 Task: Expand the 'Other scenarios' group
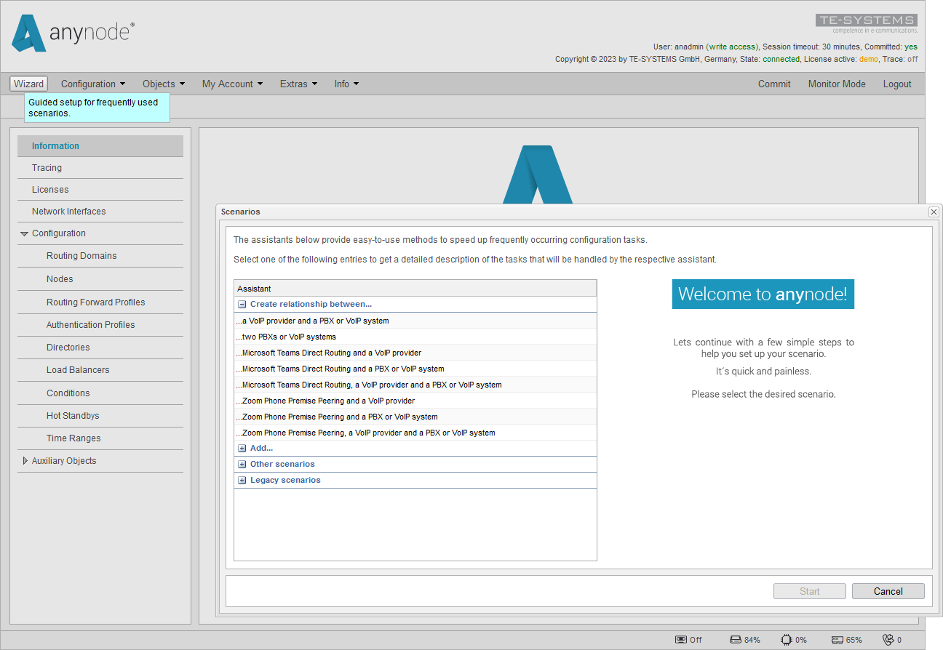tap(242, 465)
